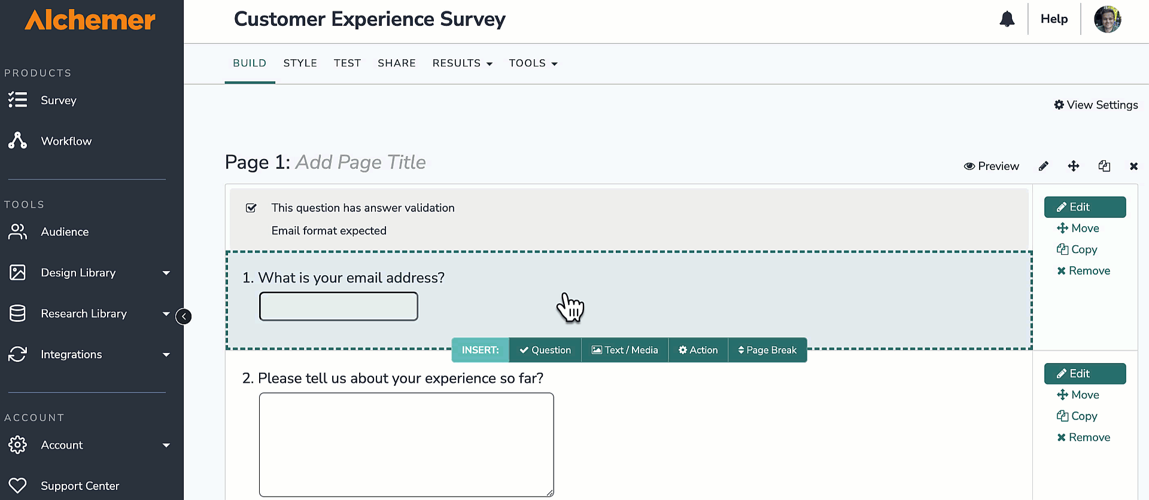Insert a new Question

(x=545, y=350)
